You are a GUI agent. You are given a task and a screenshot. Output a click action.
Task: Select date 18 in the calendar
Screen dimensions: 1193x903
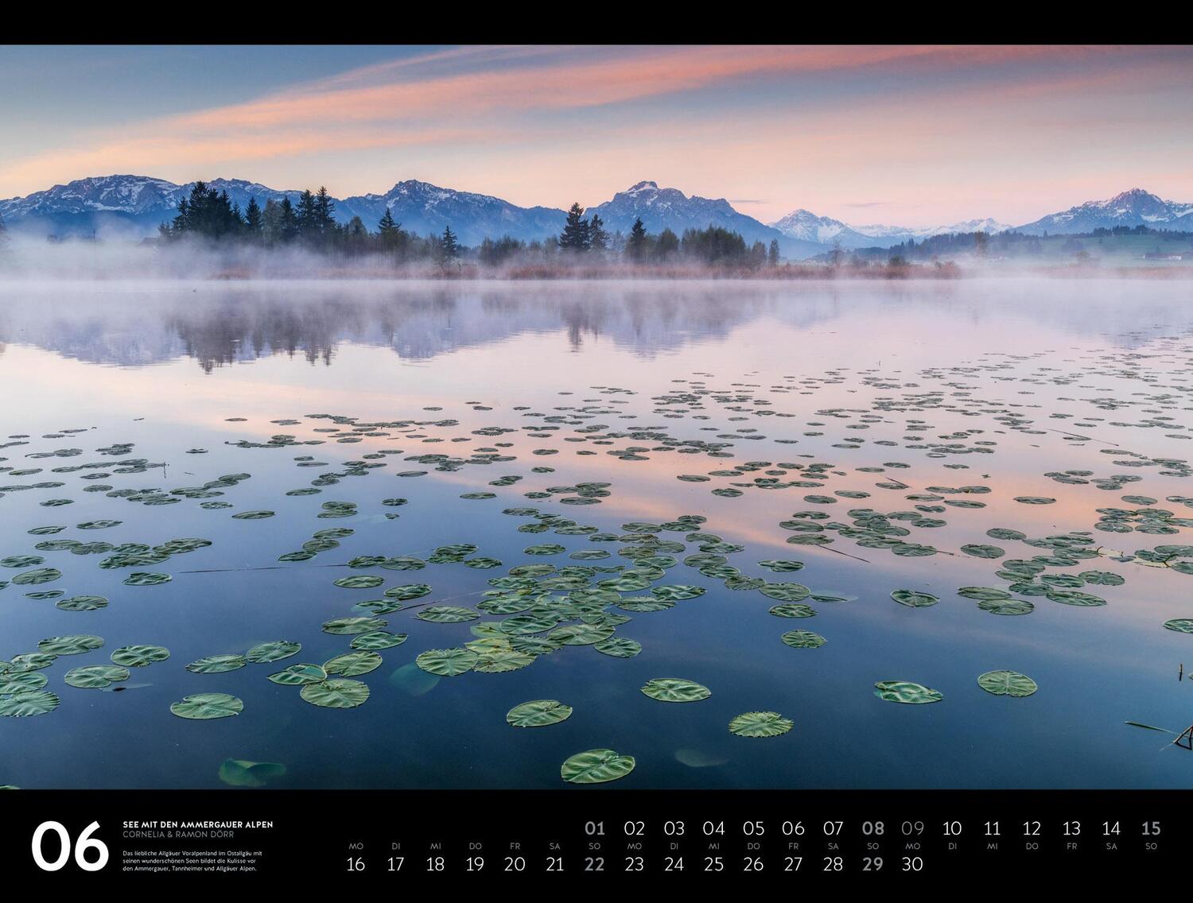[435, 864]
